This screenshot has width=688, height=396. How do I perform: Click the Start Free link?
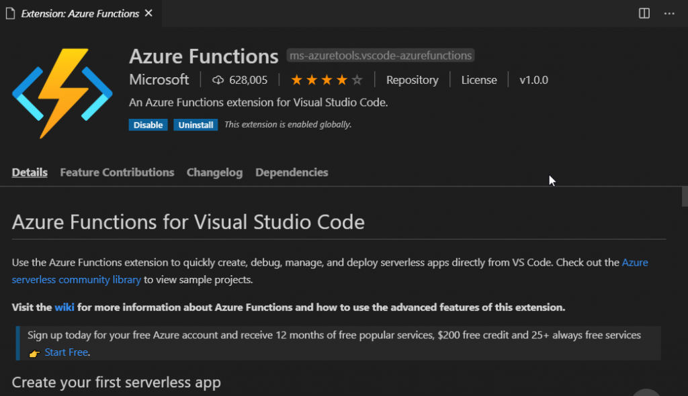click(67, 352)
